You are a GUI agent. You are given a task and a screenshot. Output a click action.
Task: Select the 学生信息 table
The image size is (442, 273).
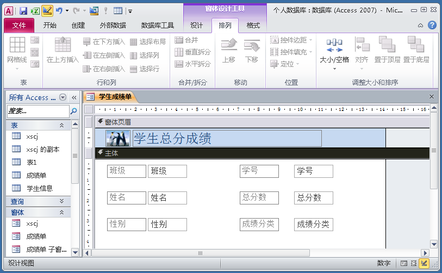[39, 188]
